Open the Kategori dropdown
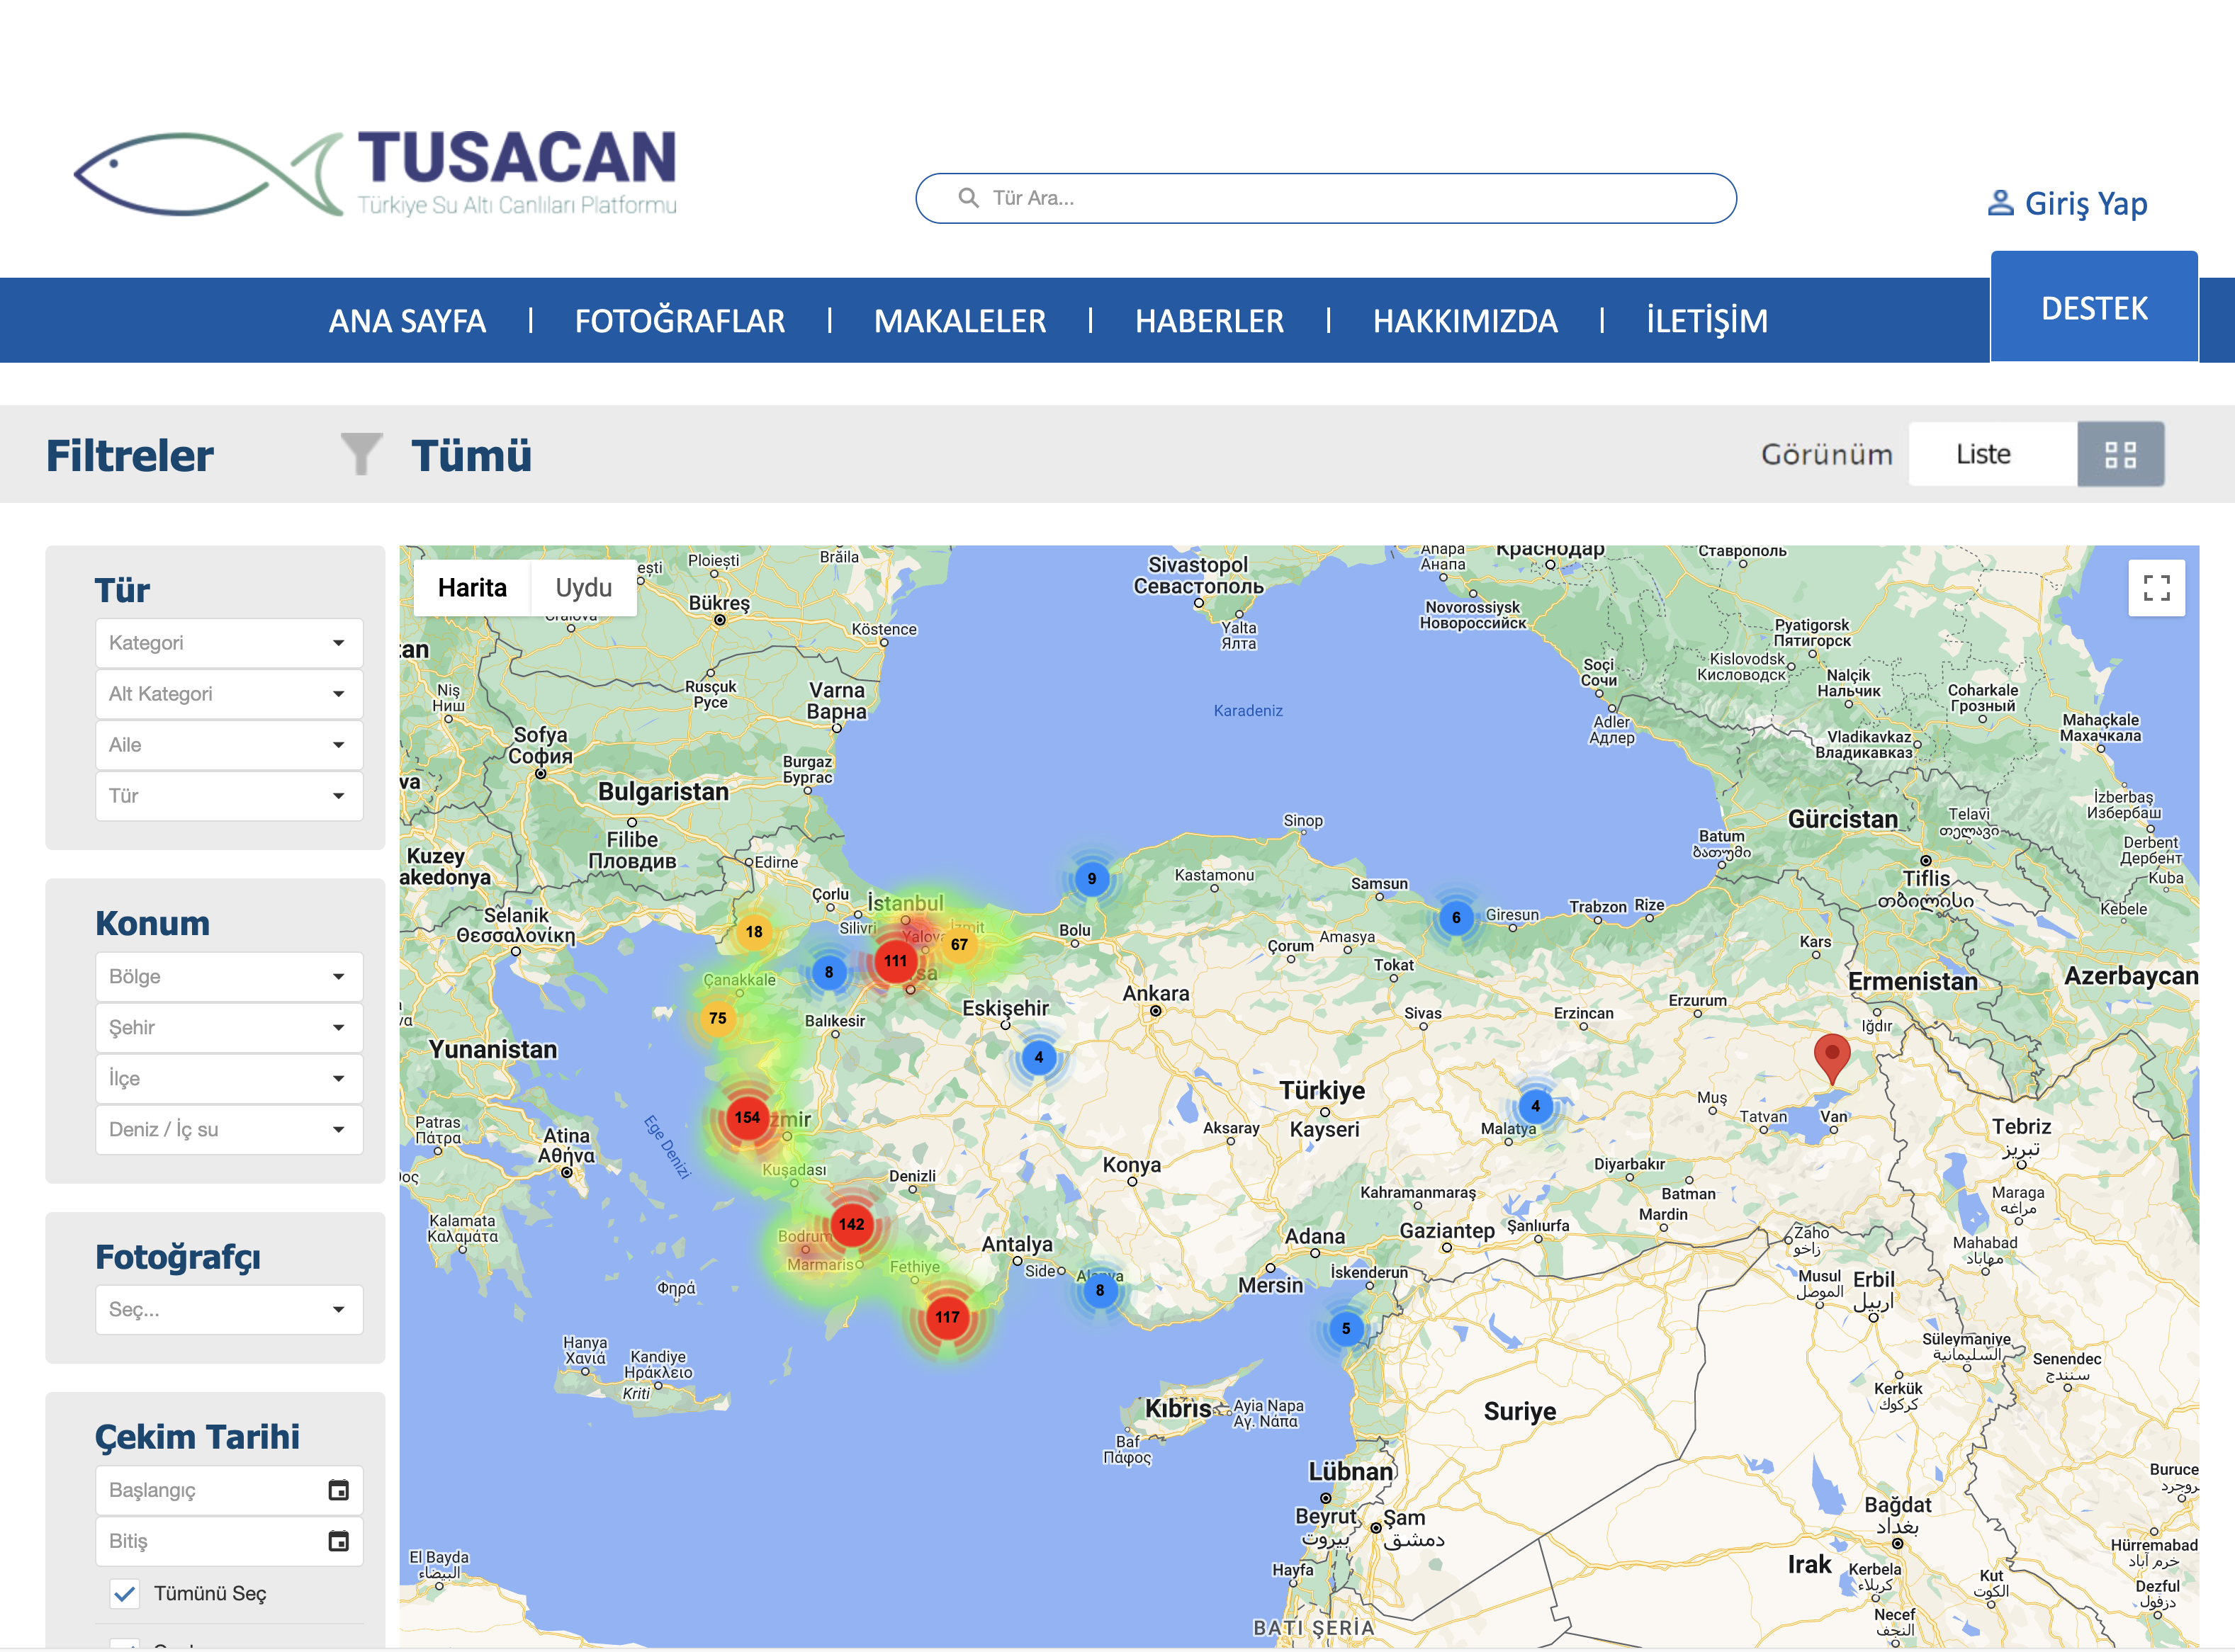The image size is (2235, 1652). [229, 643]
